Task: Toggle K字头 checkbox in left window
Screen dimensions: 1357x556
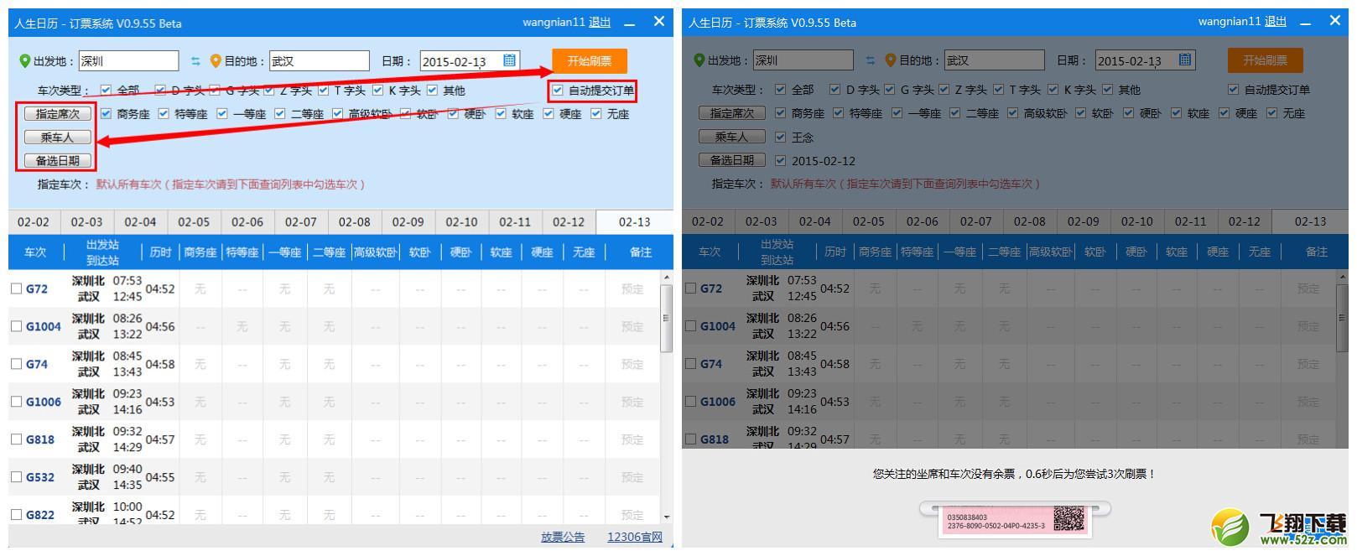Action: coord(377,91)
